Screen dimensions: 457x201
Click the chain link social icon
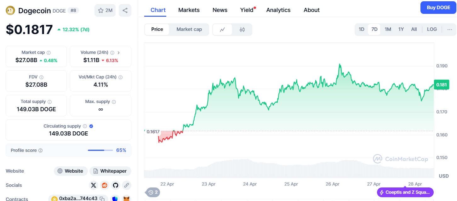[127, 185]
